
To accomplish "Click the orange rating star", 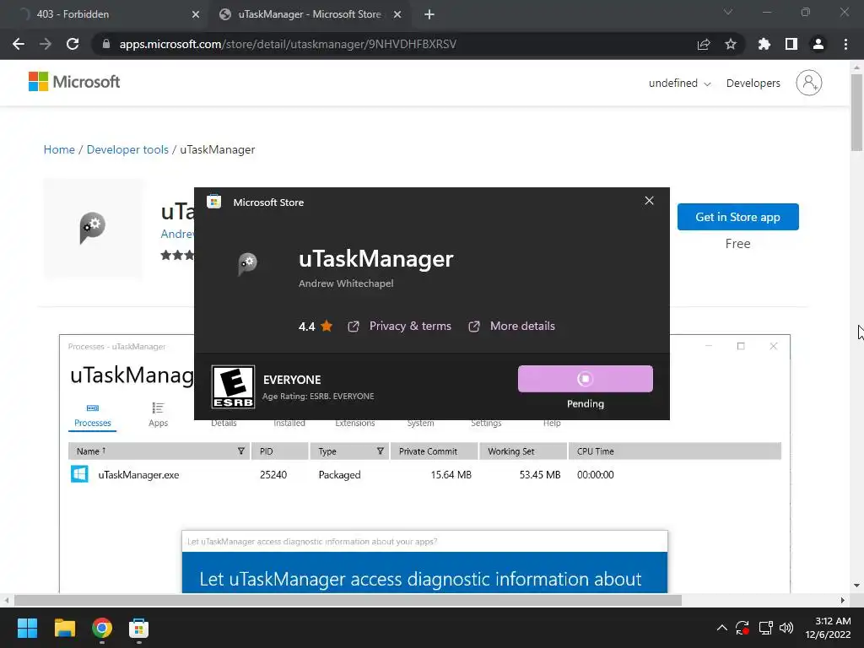I will point(327,326).
